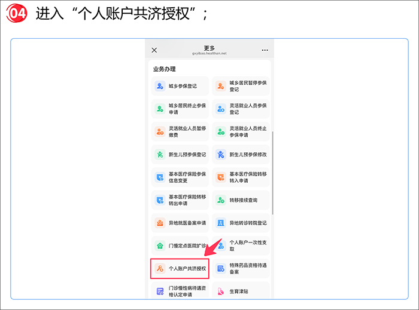Tap the 新生儿预参保登记 icon
Image resolution: width=419 pixels, height=310 pixels.
coord(160,155)
